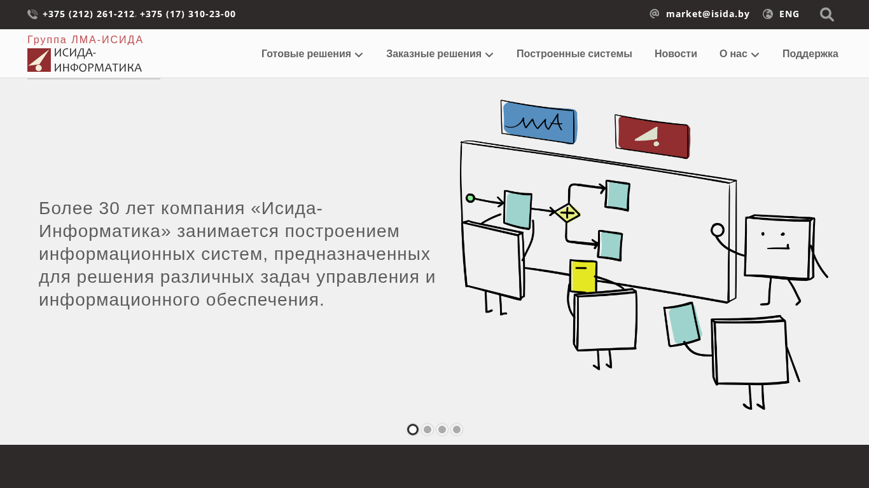Click the slide text about Исида-Информатика
This screenshot has width=869, height=488.
pos(237,254)
